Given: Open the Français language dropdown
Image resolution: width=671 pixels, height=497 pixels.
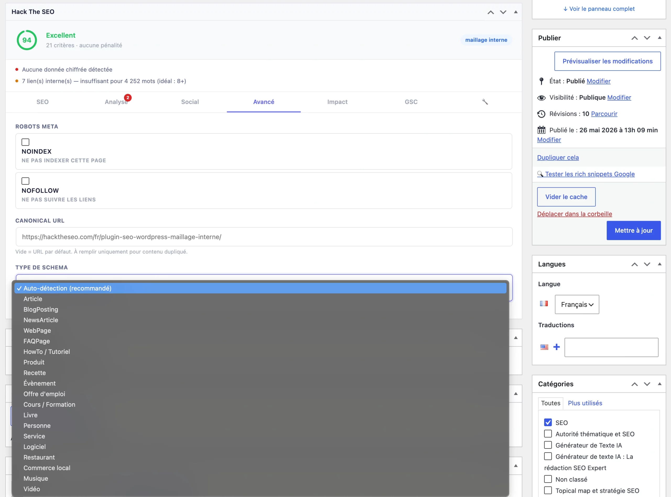Looking at the screenshot, I should [577, 304].
